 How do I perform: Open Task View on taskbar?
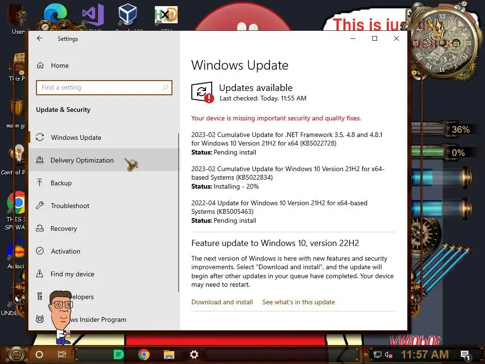click(x=62, y=355)
